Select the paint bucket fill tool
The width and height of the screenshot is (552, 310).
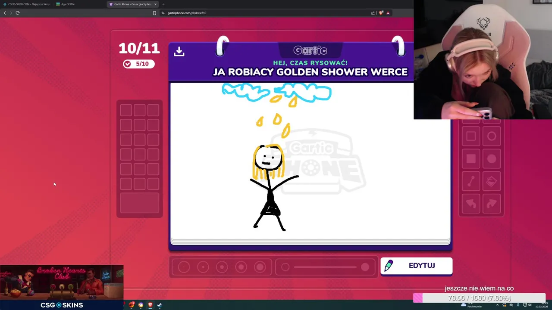point(492,181)
